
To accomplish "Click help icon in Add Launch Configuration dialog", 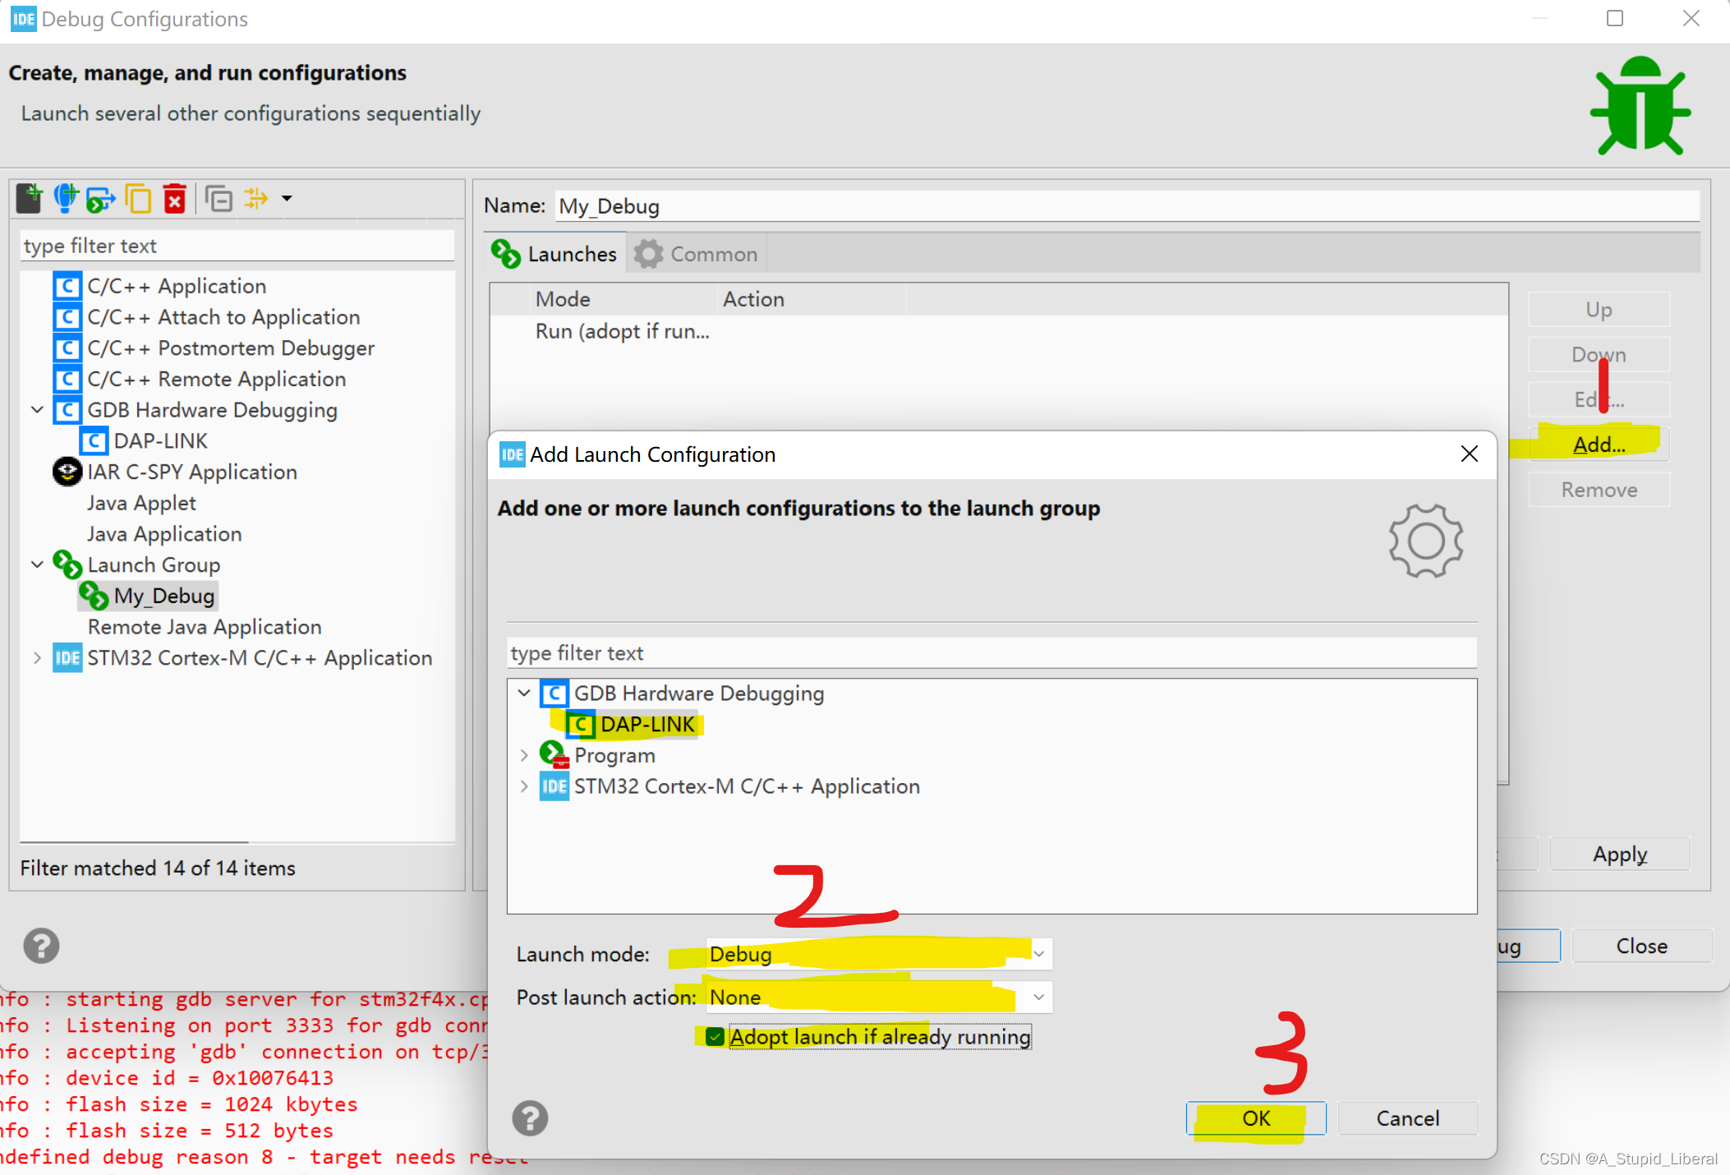I will pos(530,1118).
